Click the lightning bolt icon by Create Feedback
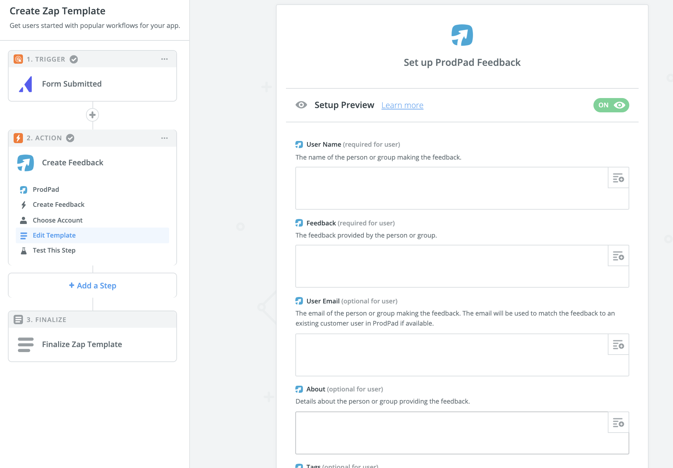 tap(24, 205)
